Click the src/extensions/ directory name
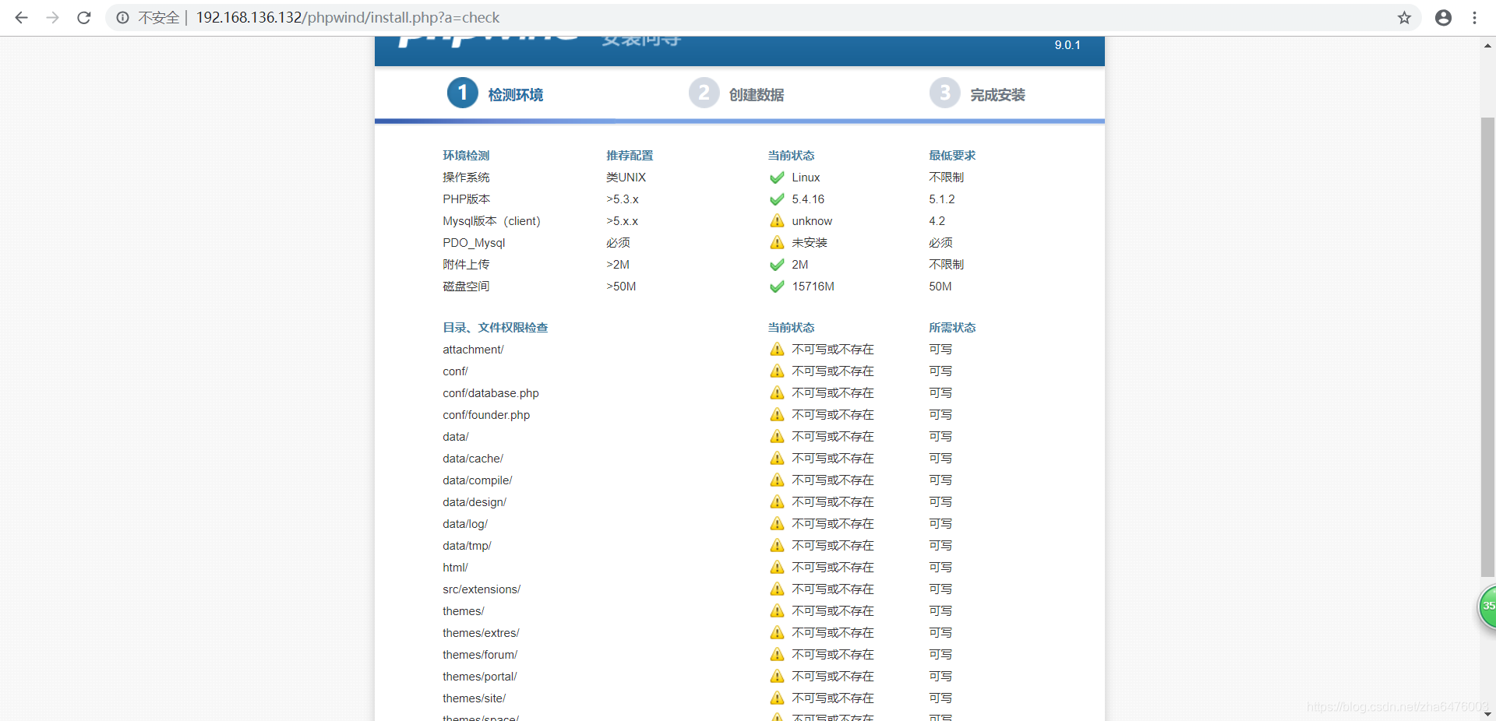This screenshot has width=1496, height=721. pos(482,589)
